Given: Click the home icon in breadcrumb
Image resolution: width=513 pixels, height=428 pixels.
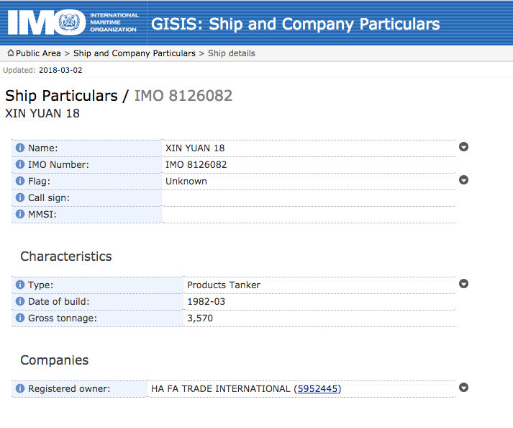Looking at the screenshot, I should coord(11,53).
